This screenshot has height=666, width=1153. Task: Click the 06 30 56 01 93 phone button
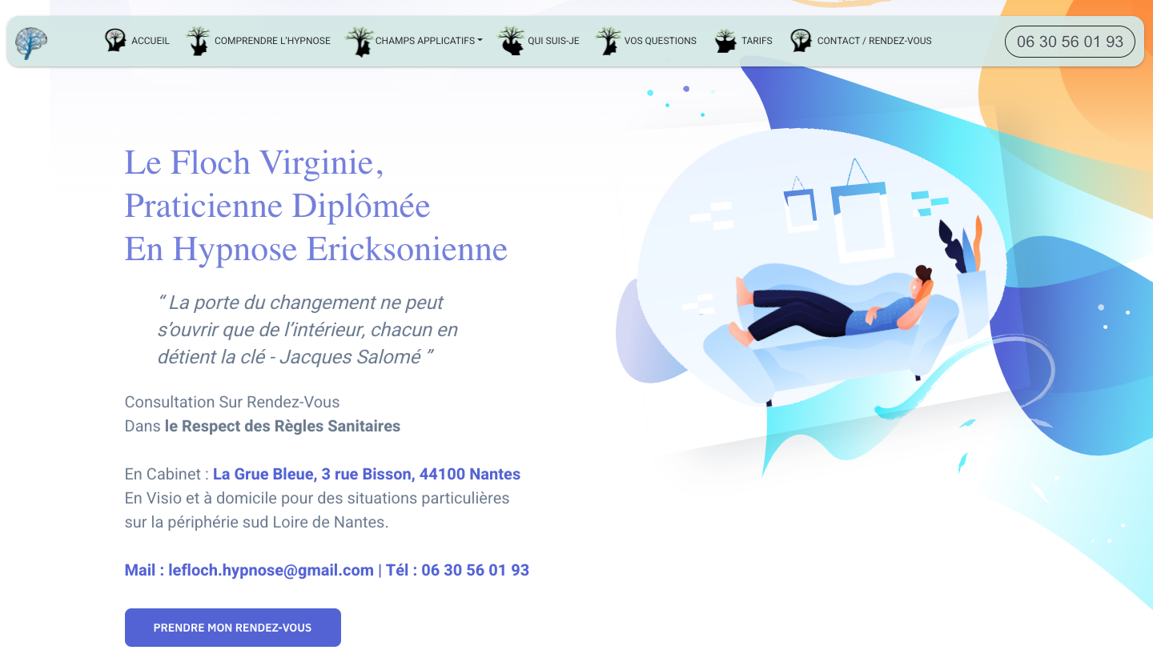point(1070,42)
